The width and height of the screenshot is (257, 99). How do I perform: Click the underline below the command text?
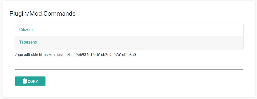[x=129, y=69]
